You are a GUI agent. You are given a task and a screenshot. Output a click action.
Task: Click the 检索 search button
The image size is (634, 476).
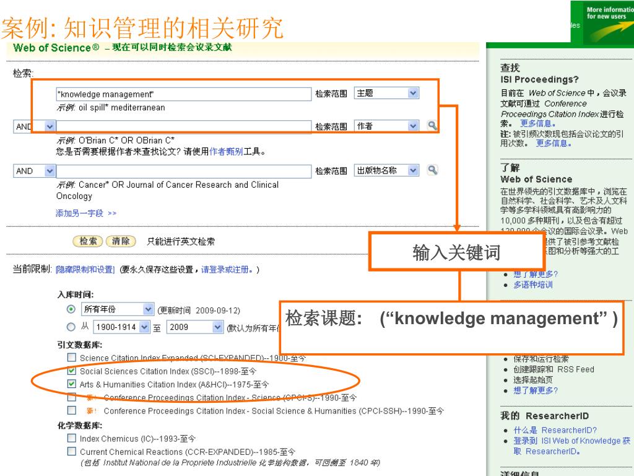click(x=88, y=241)
